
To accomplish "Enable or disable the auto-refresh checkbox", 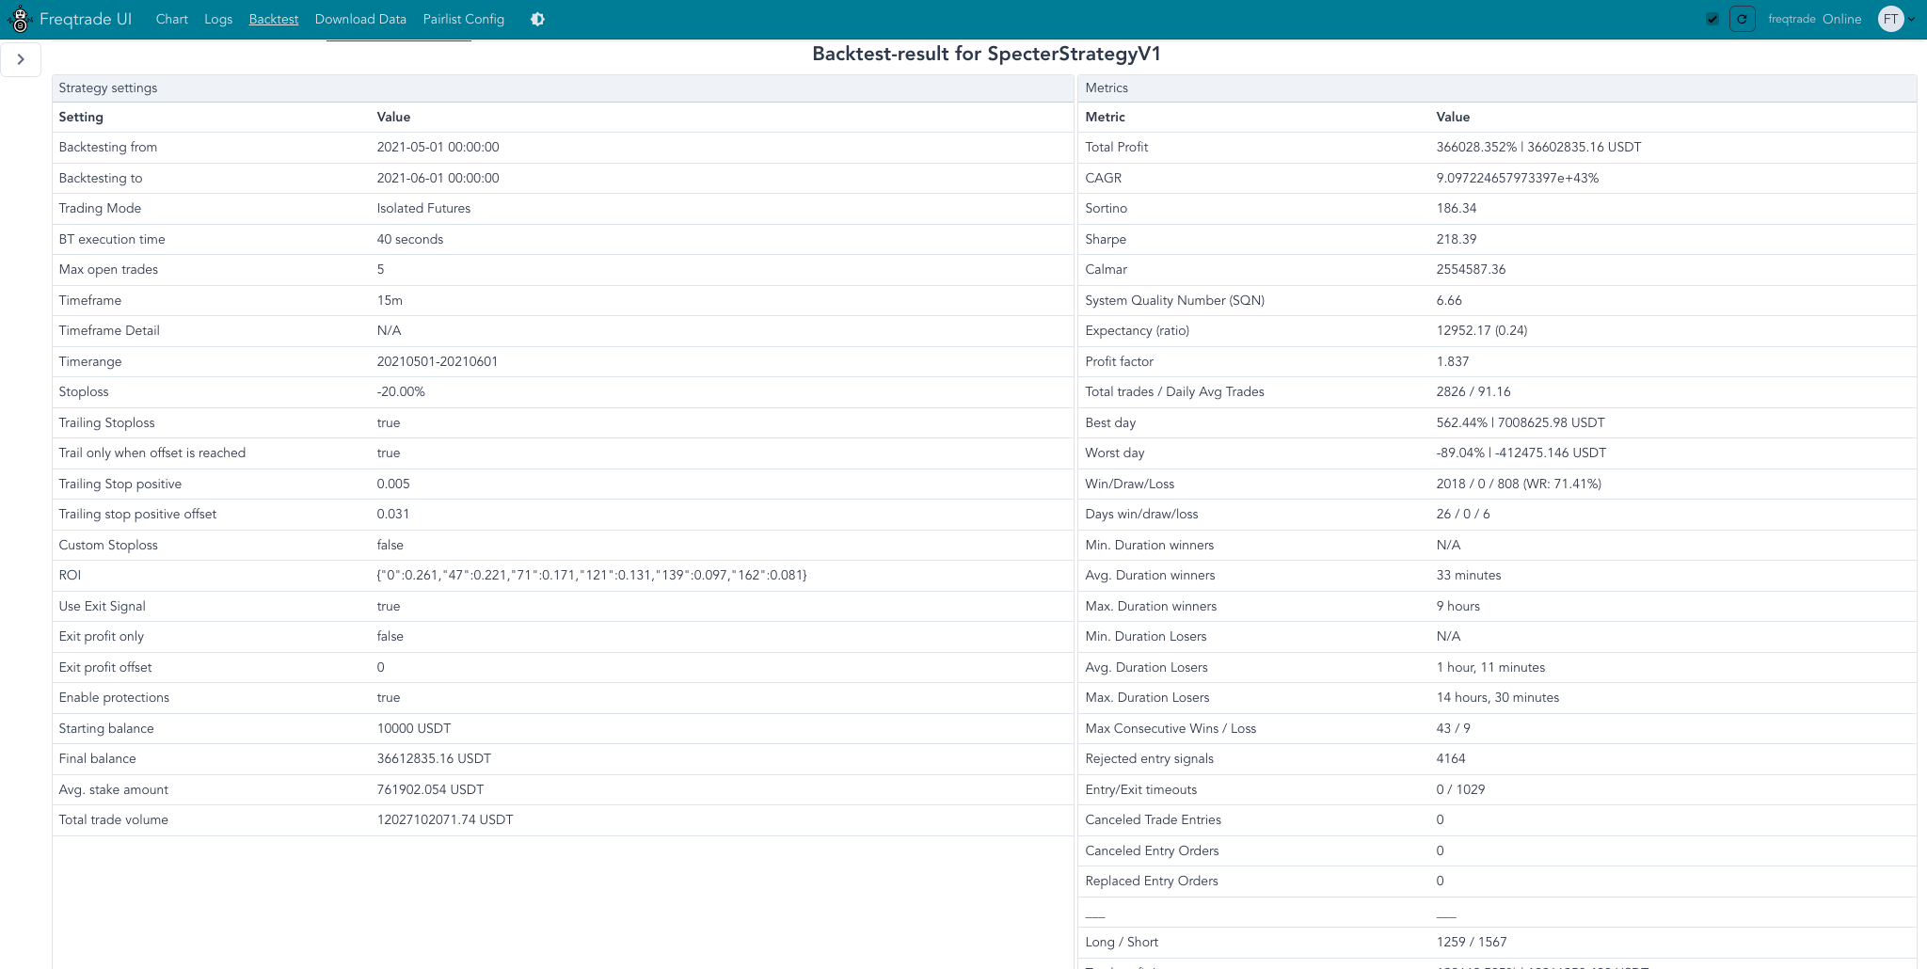I will (1712, 20).
